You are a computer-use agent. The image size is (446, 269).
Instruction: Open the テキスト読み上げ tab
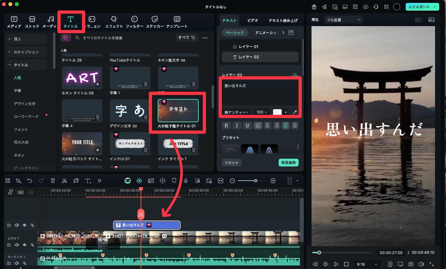tap(283, 20)
